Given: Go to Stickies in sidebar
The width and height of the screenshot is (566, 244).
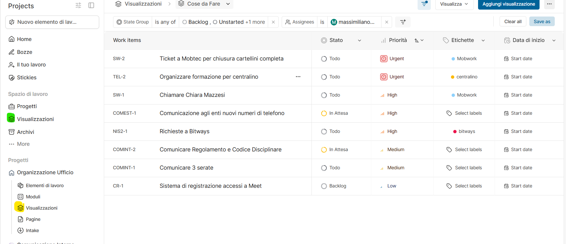Looking at the screenshot, I should click(x=26, y=78).
